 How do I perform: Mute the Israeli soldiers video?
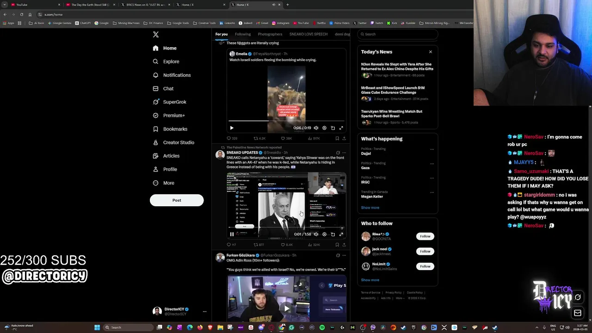point(316,128)
